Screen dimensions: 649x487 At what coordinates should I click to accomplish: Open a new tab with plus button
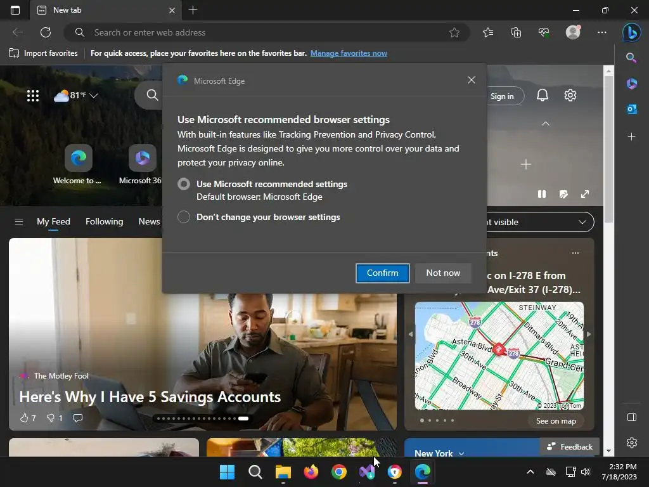coord(193,10)
